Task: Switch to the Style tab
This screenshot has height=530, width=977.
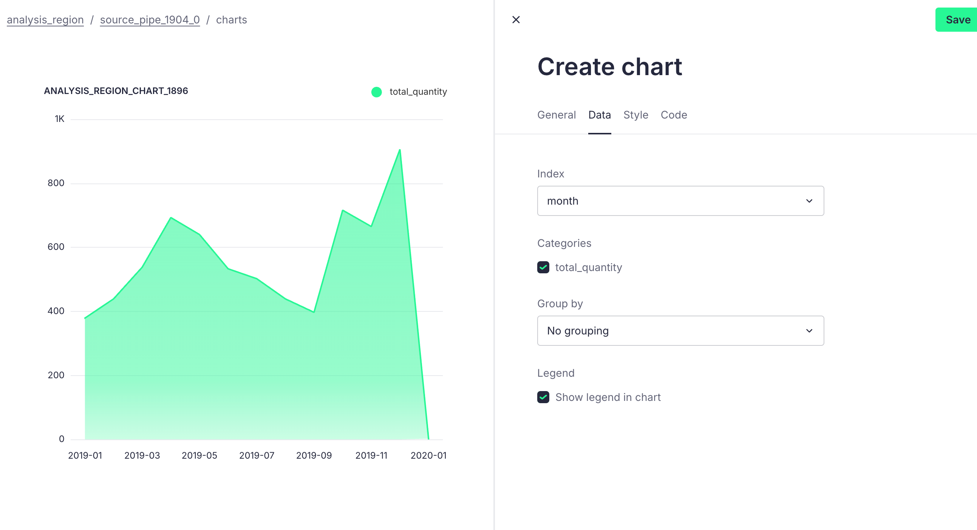Action: (x=636, y=115)
